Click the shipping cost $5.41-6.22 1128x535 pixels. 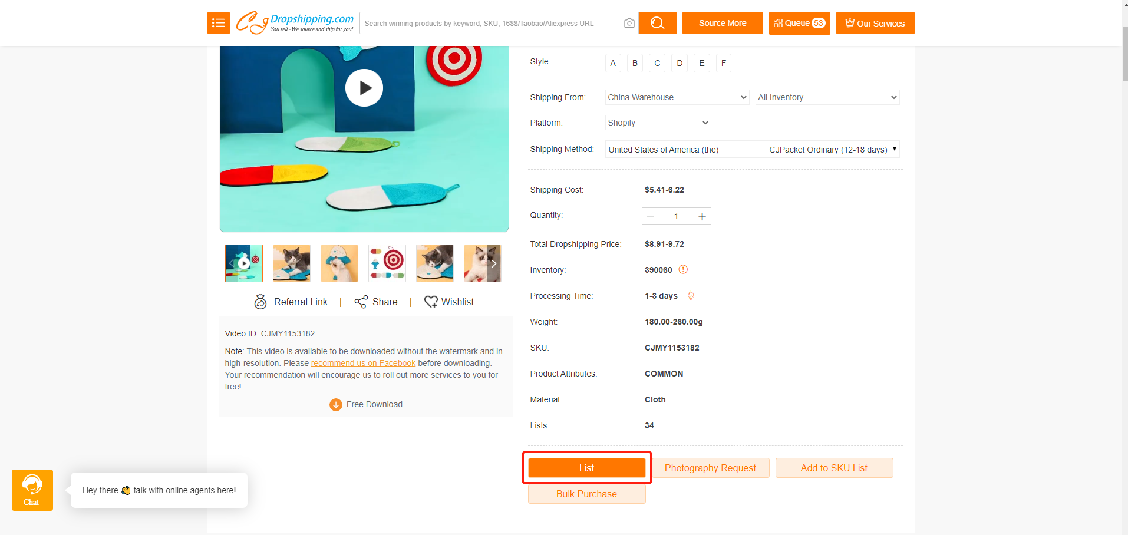[x=664, y=190]
